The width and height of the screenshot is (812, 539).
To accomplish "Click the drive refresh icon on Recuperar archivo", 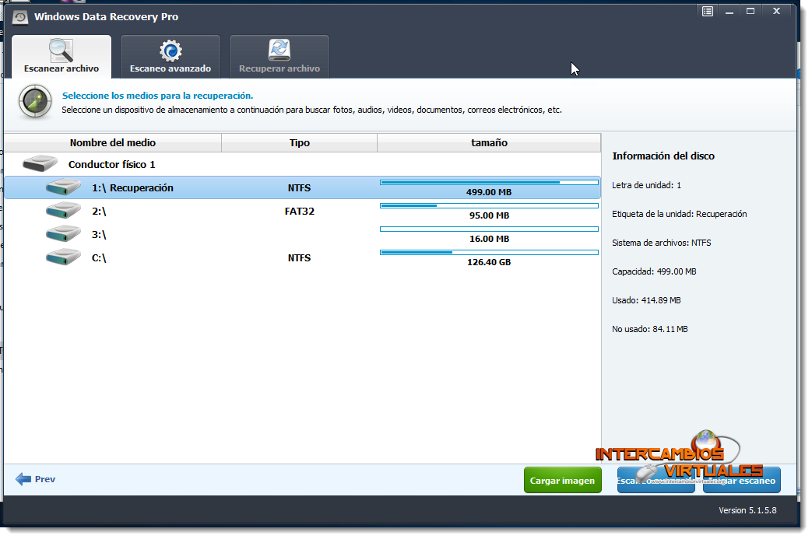I will (279, 51).
